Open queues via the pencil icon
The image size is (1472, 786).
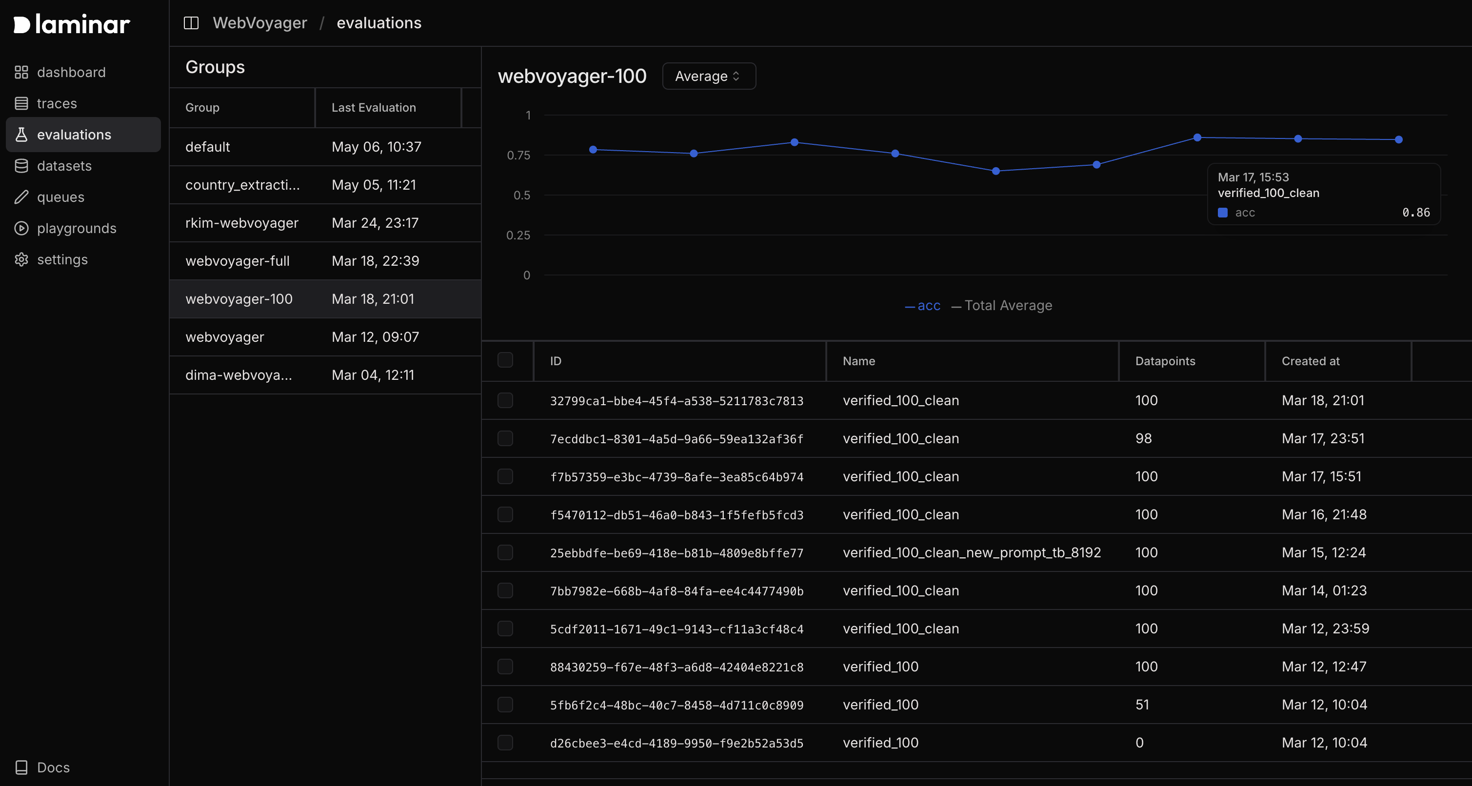21,197
